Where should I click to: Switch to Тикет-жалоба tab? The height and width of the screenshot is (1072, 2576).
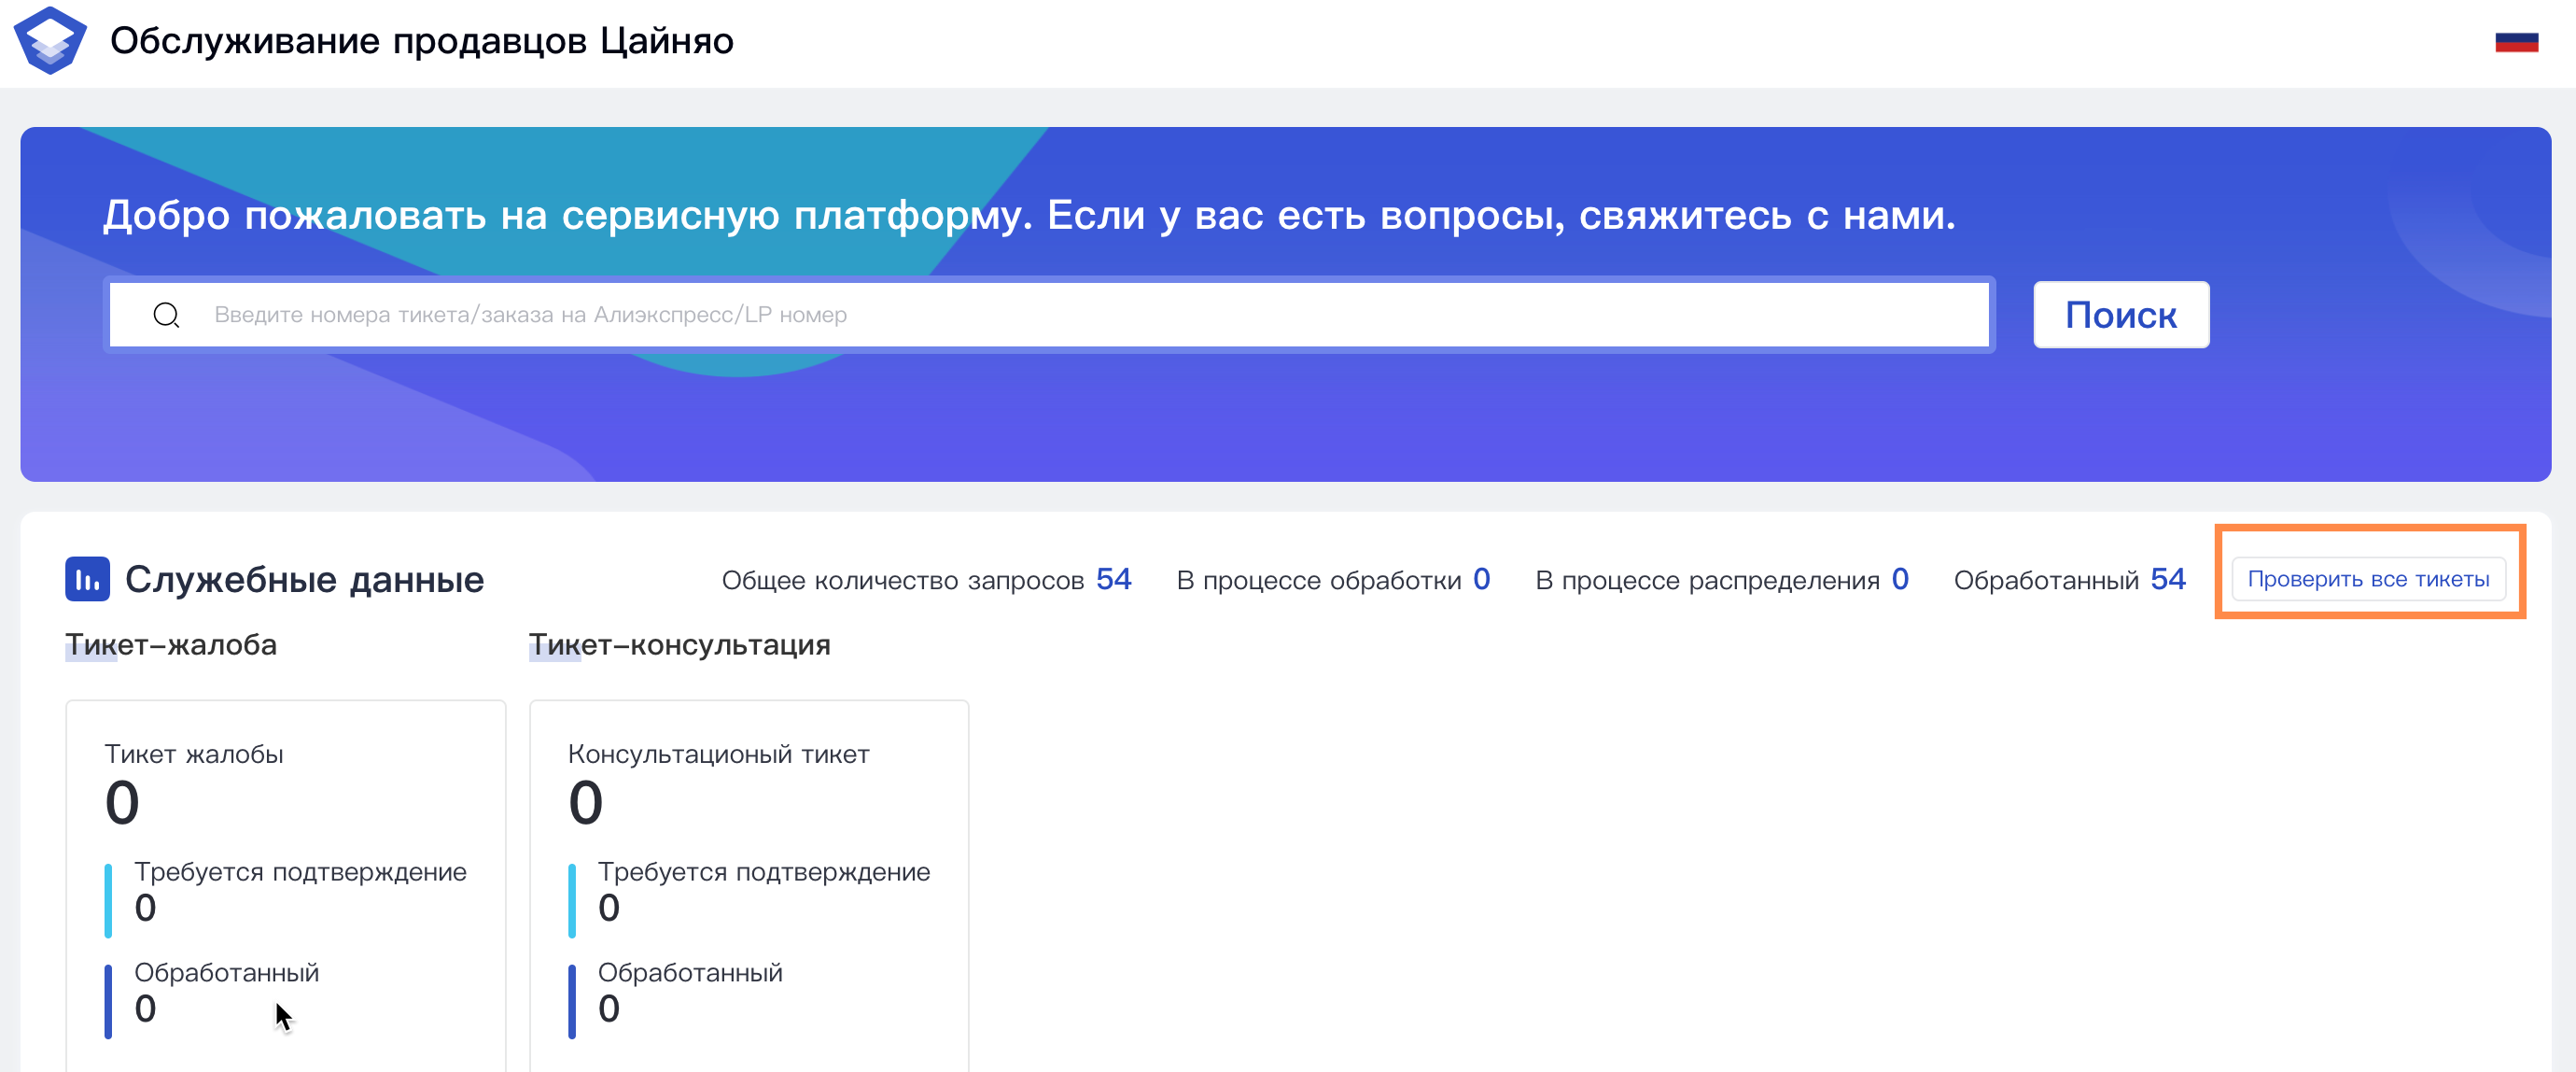click(x=171, y=644)
